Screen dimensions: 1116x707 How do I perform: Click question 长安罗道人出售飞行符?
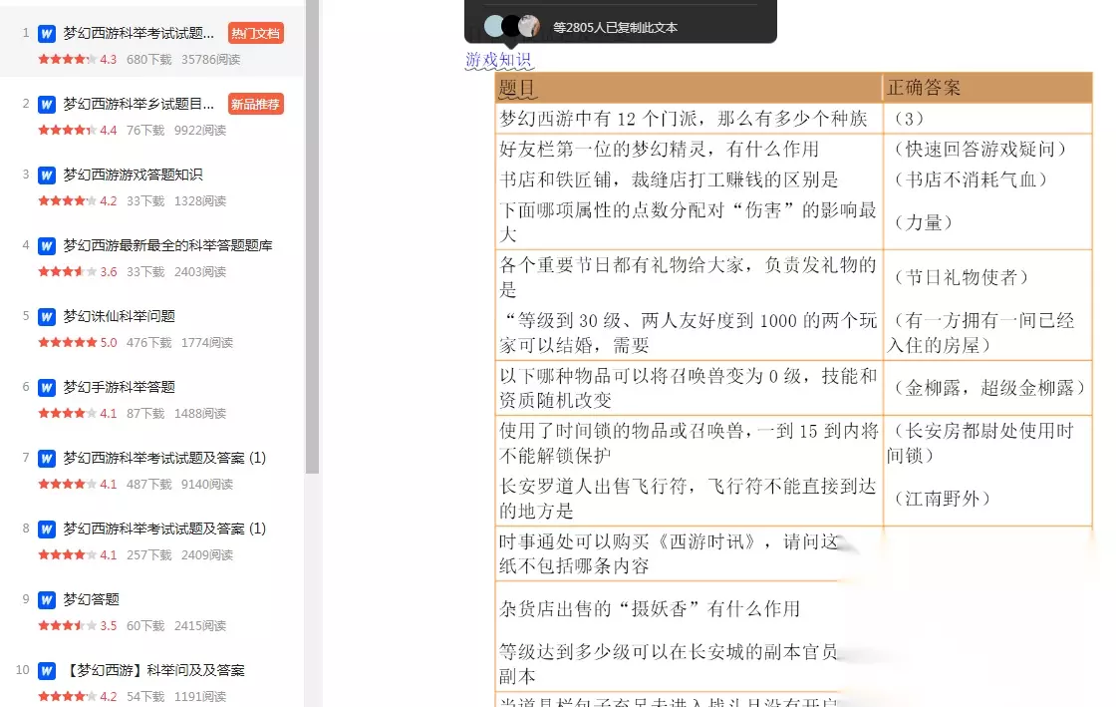coord(688,499)
